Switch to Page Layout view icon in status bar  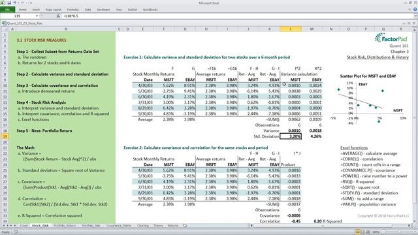click(363, 232)
